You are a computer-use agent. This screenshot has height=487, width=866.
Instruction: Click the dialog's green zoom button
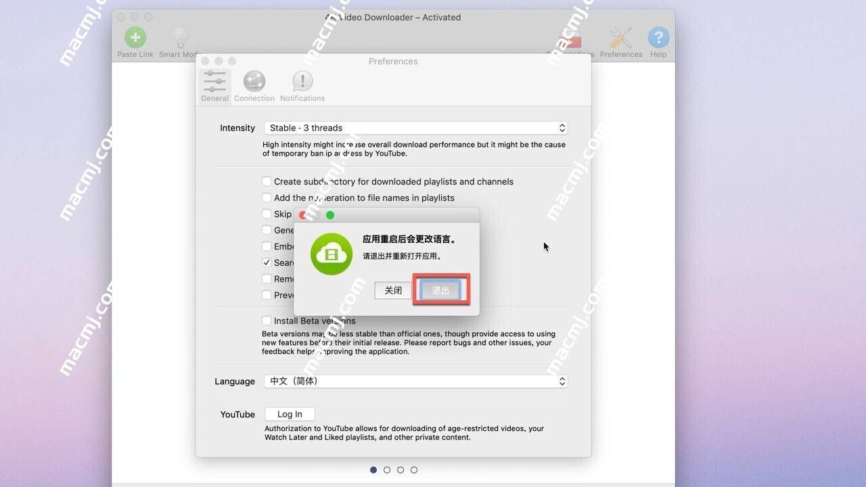click(x=330, y=215)
